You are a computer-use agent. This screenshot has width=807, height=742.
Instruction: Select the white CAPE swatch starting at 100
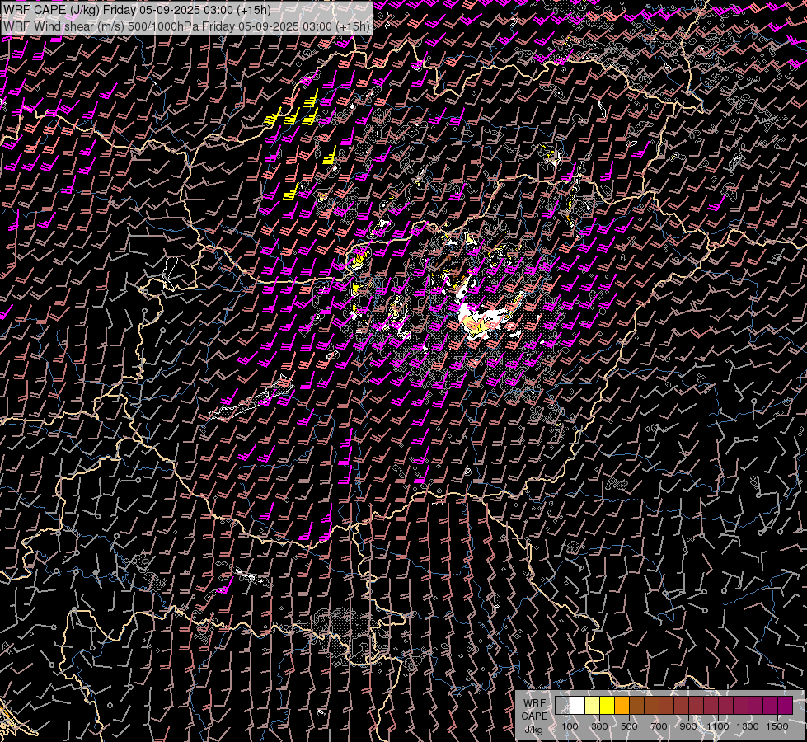578,705
